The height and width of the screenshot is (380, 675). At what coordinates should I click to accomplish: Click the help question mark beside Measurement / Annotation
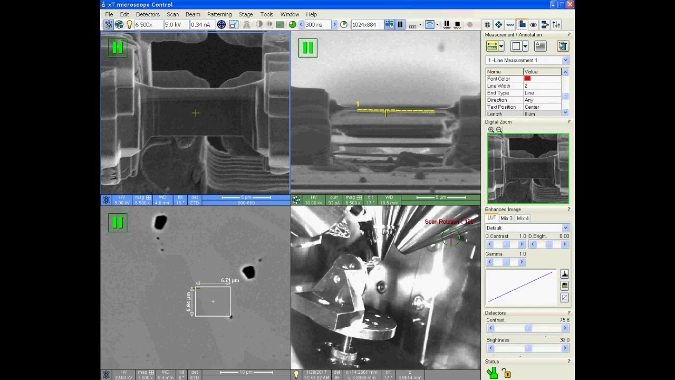[x=568, y=34]
